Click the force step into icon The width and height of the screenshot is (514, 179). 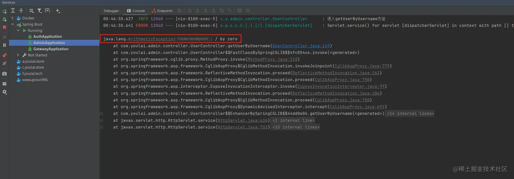(x=205, y=11)
